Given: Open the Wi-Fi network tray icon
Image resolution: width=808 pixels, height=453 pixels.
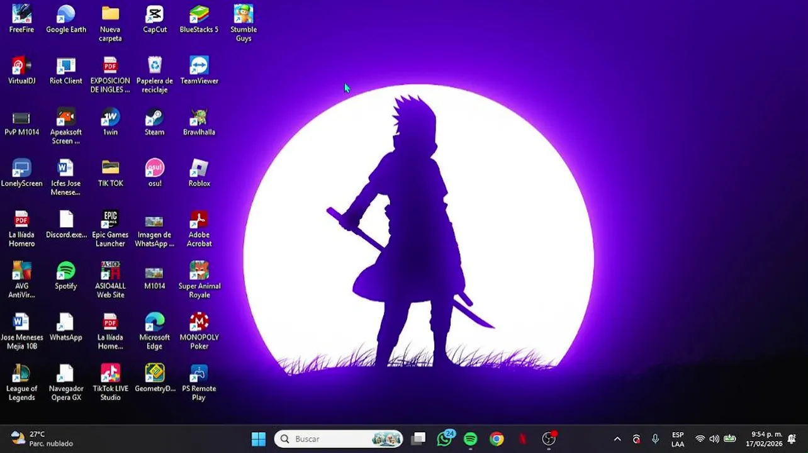Looking at the screenshot, I should [700, 439].
